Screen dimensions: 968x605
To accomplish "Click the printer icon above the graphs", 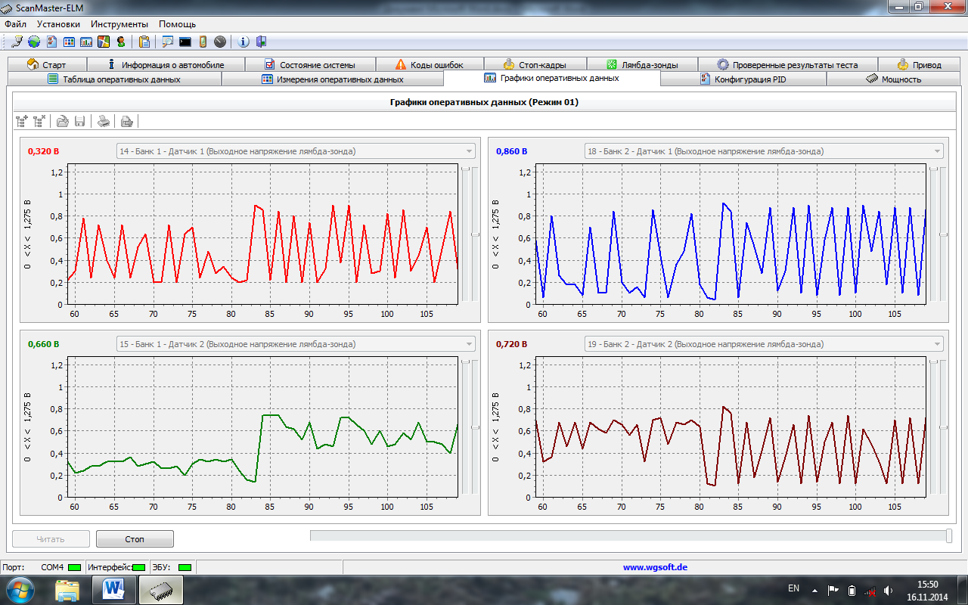I will tap(104, 121).
